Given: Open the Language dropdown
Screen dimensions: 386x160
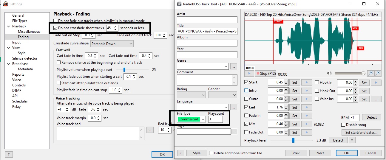Looking at the screenshot, I should pos(203,107).
